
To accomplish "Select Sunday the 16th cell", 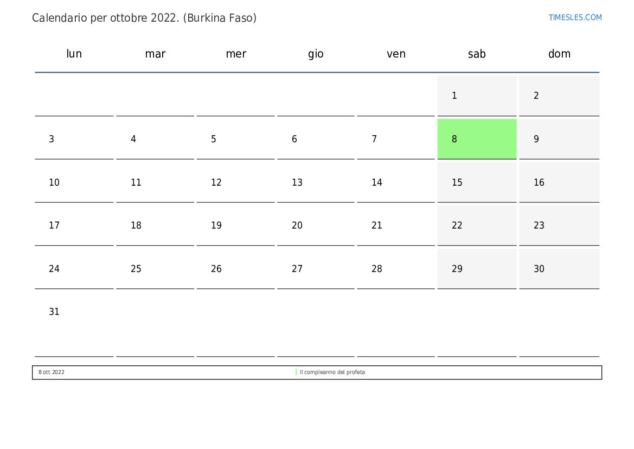I will 559,182.
